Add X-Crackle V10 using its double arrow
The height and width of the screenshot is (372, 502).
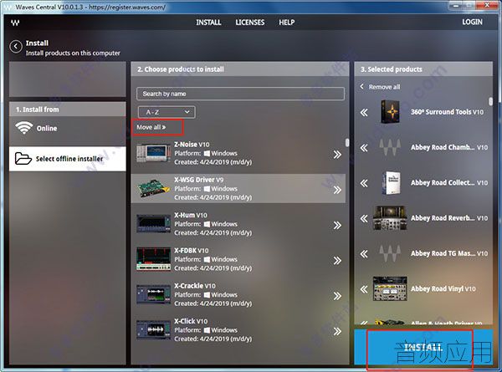(x=337, y=296)
